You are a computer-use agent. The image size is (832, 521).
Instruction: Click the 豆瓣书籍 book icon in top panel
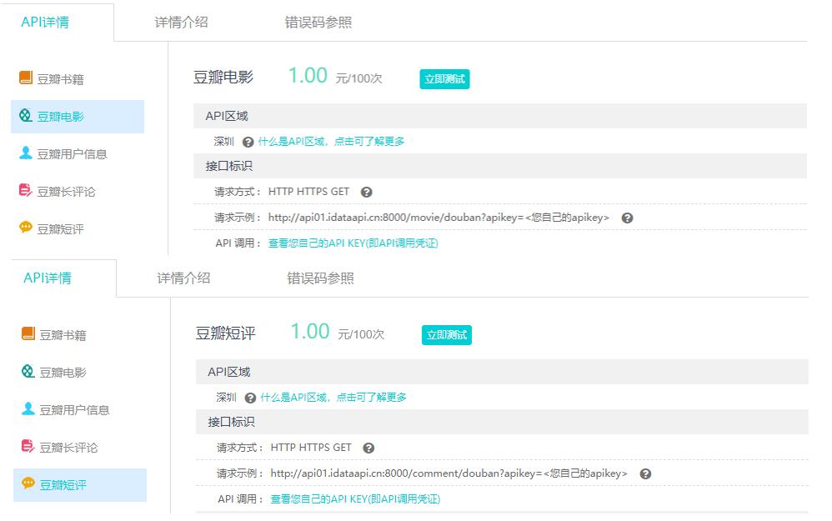point(26,78)
